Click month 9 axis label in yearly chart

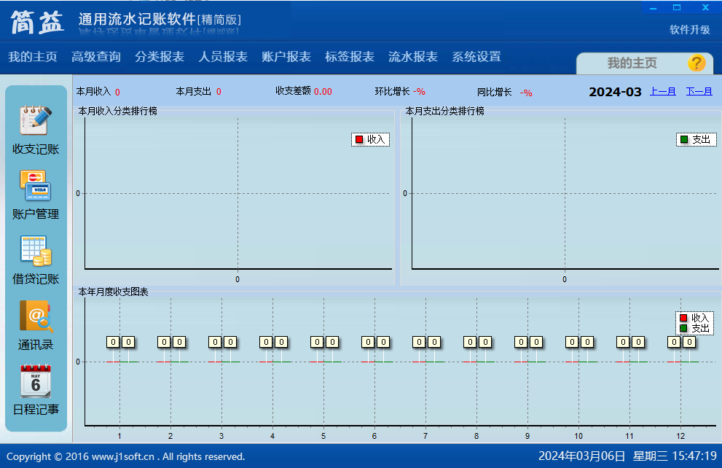coord(527,436)
